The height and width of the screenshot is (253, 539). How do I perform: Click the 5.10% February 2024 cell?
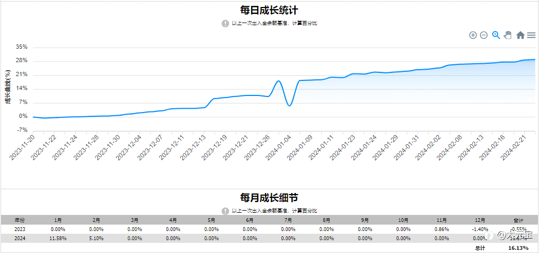pyautogui.click(x=96, y=239)
